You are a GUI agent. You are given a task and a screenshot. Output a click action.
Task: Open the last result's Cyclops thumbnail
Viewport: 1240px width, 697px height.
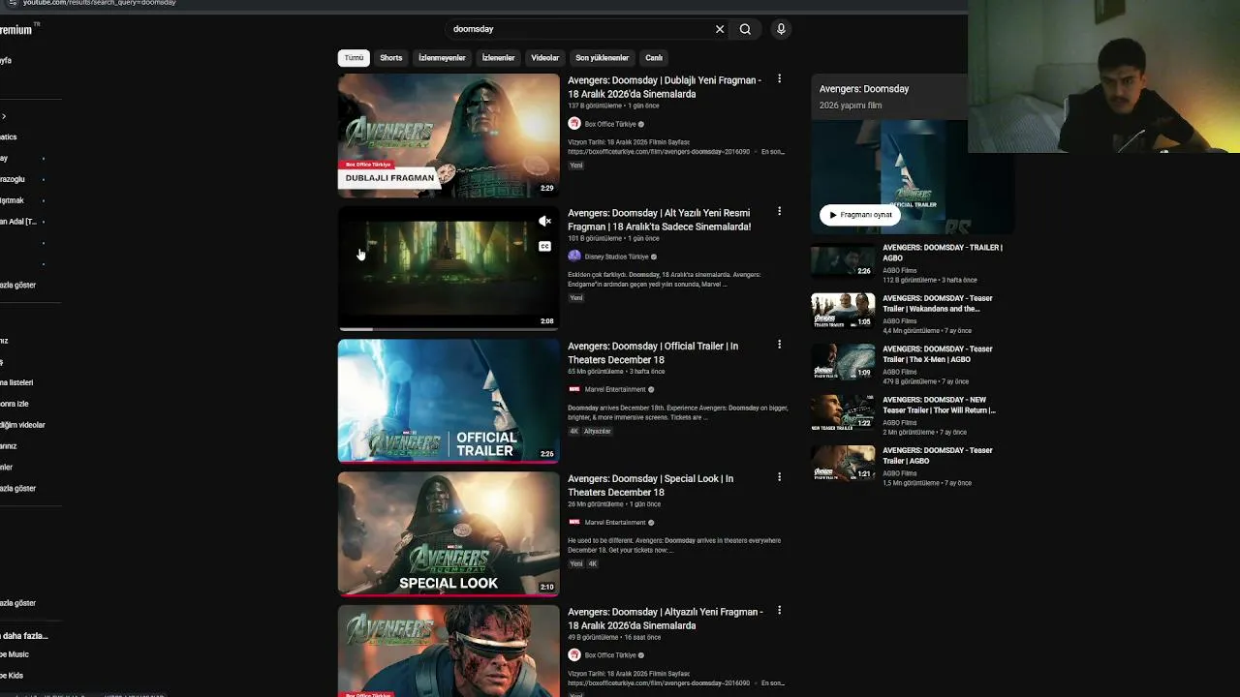point(449,651)
